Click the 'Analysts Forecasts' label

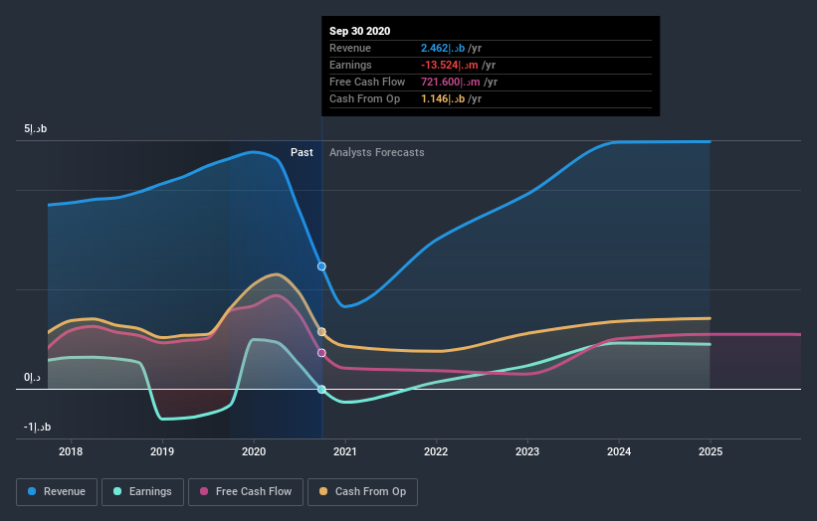[x=377, y=152]
